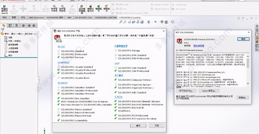This screenshot has height=134, width=259.
Task: Toggle SOLIDWORKS Flow Simulation checkmark
Action: point(58,98)
